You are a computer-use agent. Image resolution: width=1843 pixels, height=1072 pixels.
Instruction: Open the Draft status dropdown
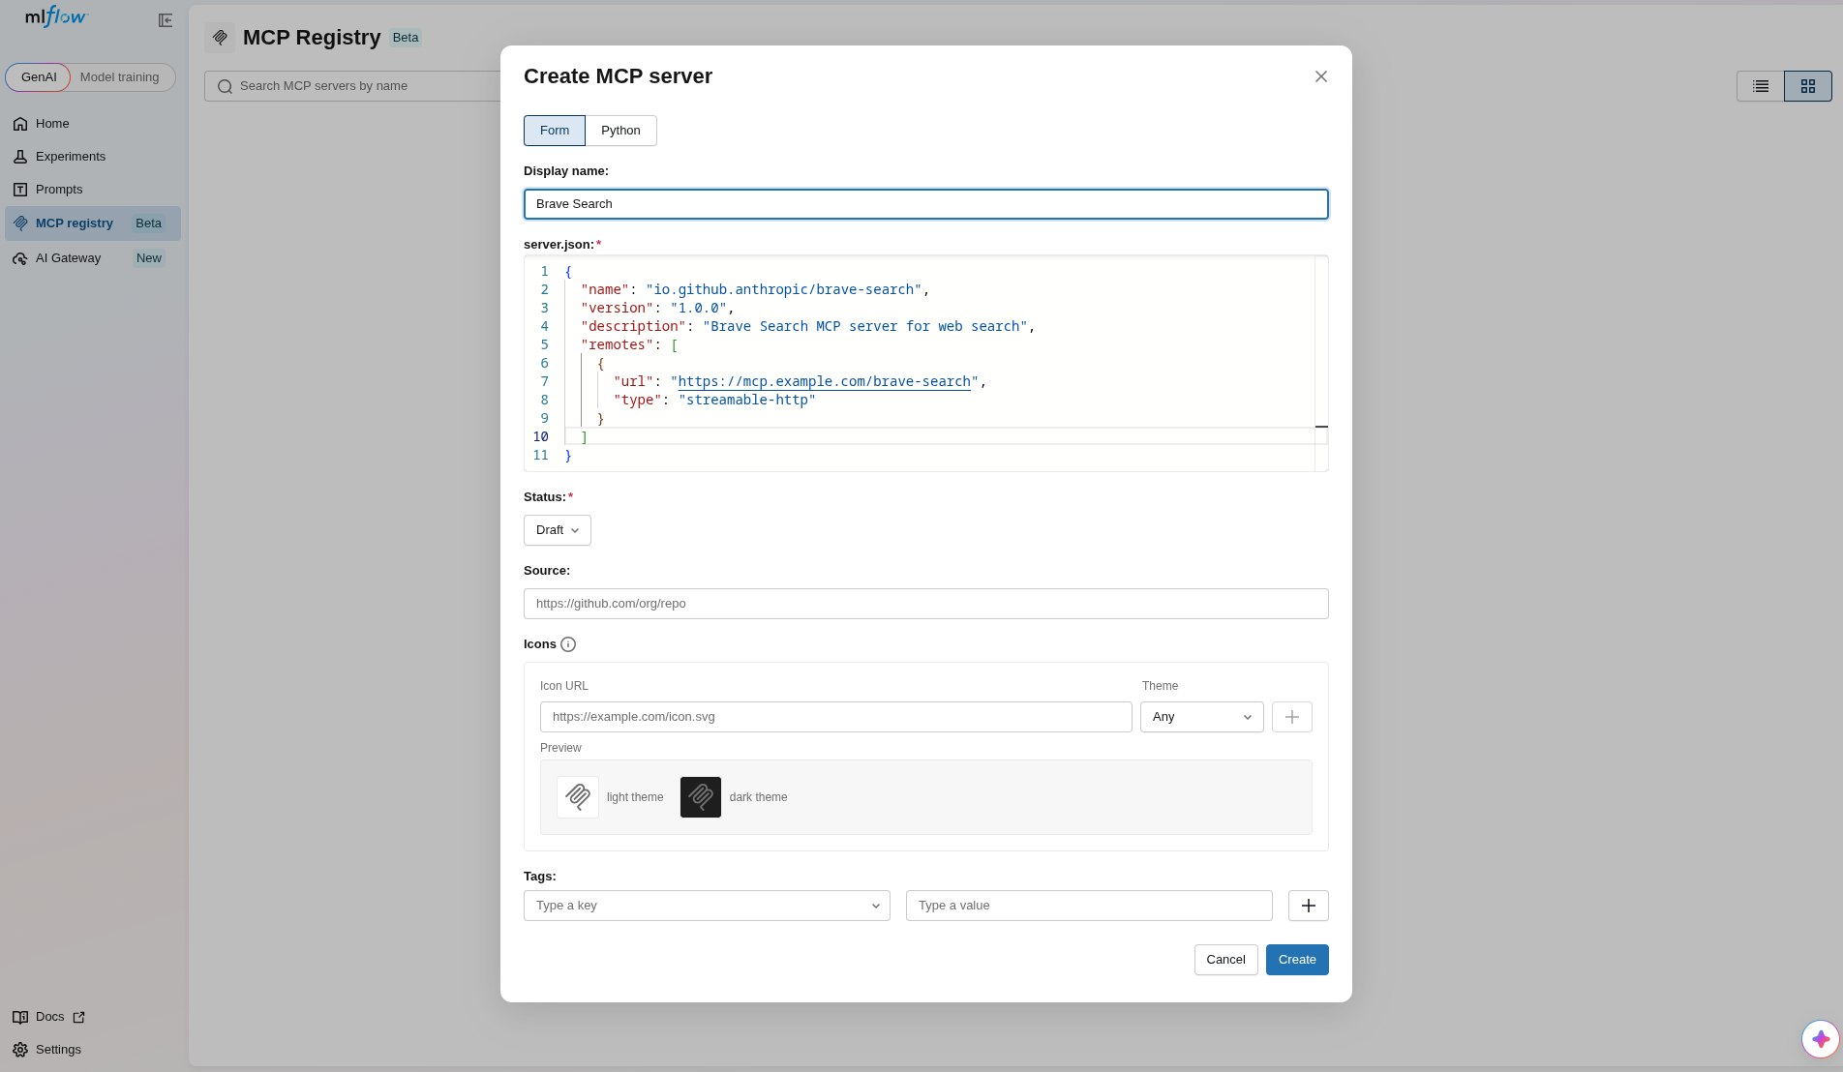pyautogui.click(x=558, y=530)
